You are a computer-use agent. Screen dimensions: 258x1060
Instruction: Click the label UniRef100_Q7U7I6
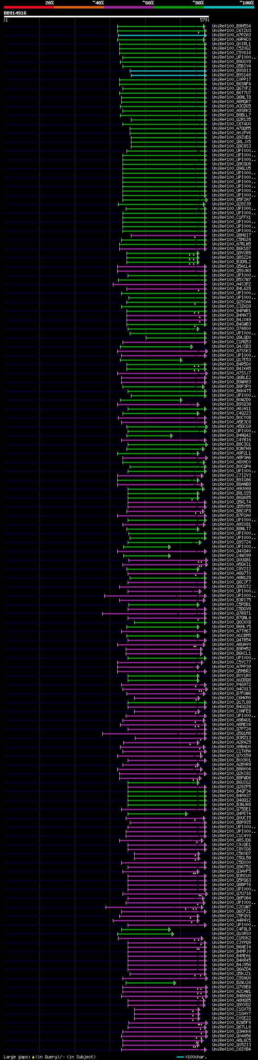pyautogui.click(x=231, y=894)
